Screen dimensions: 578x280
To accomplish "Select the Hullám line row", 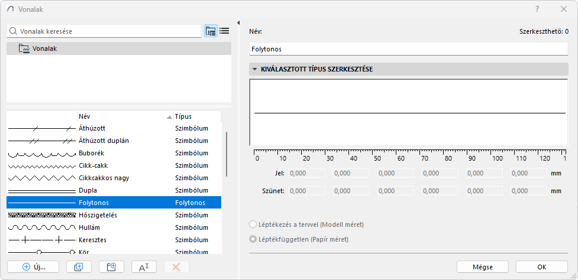I will 114,227.
